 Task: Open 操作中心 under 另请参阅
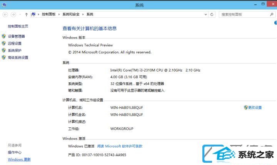15,152
